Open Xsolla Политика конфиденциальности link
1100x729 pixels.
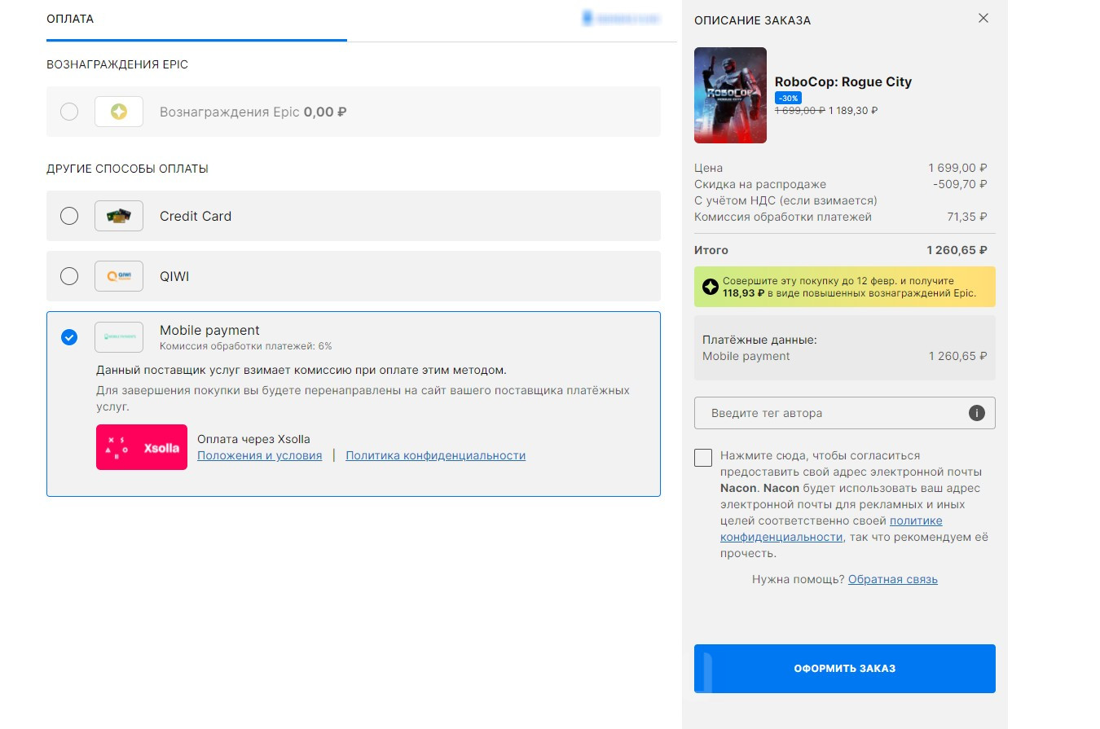tap(435, 455)
